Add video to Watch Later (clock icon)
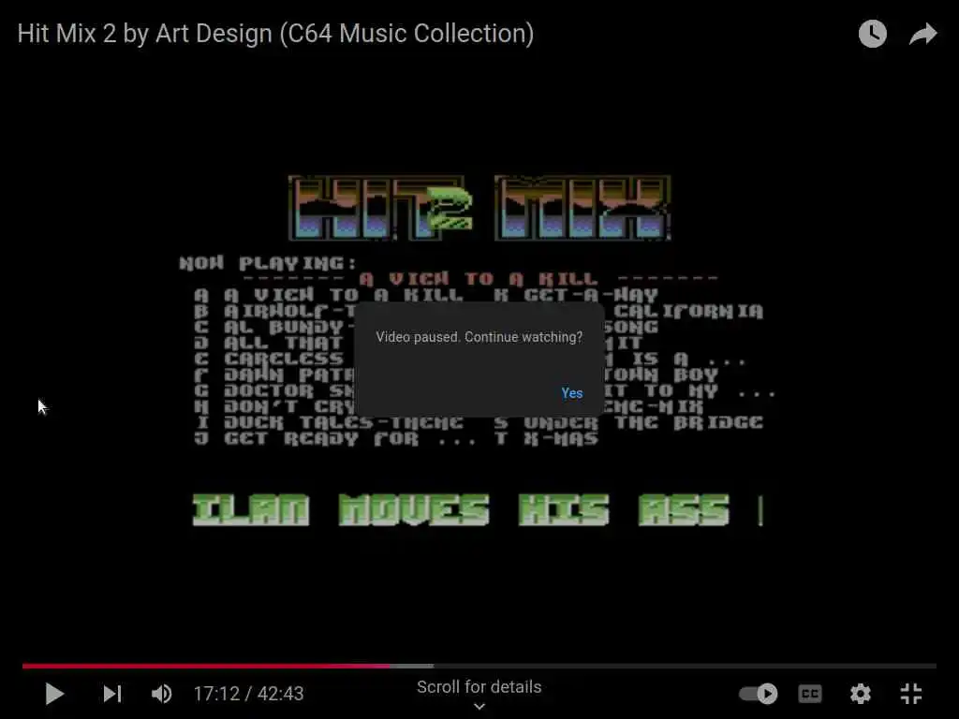 (x=873, y=34)
